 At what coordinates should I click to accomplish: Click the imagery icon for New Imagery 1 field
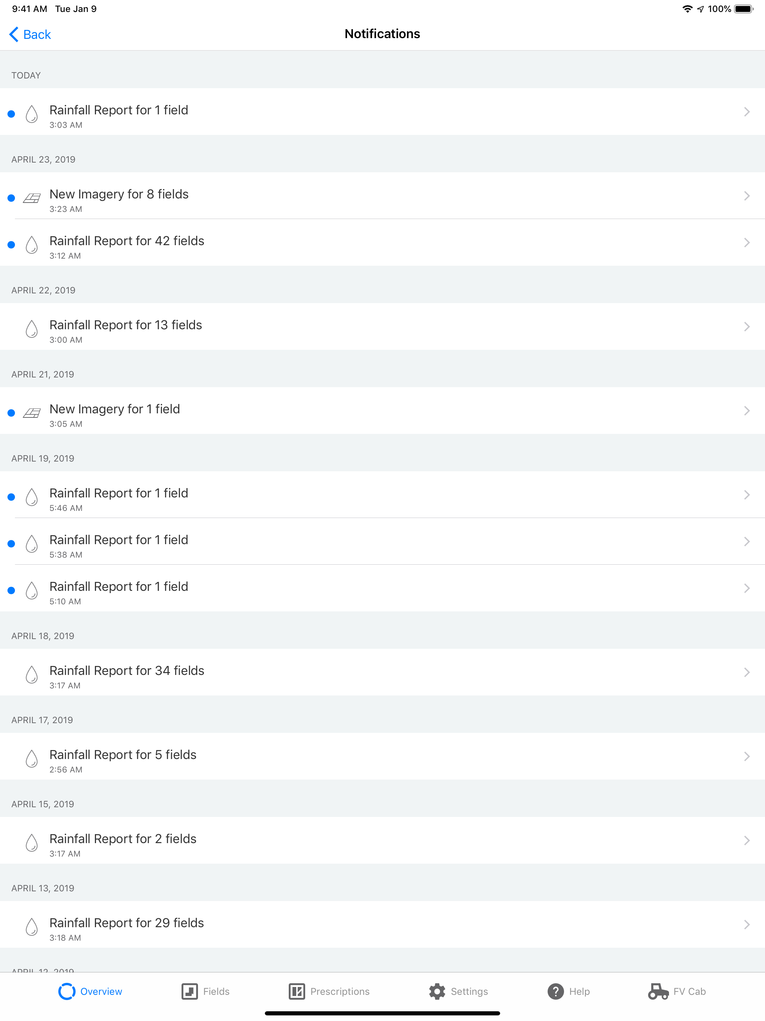[x=31, y=413]
